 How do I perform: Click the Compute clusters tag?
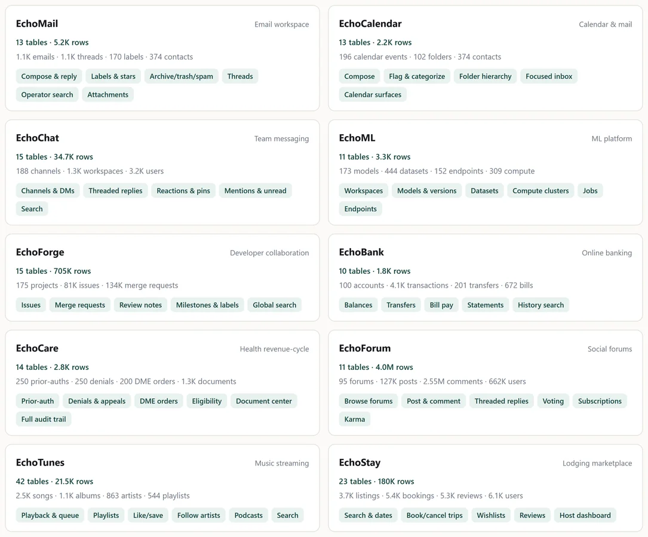540,191
